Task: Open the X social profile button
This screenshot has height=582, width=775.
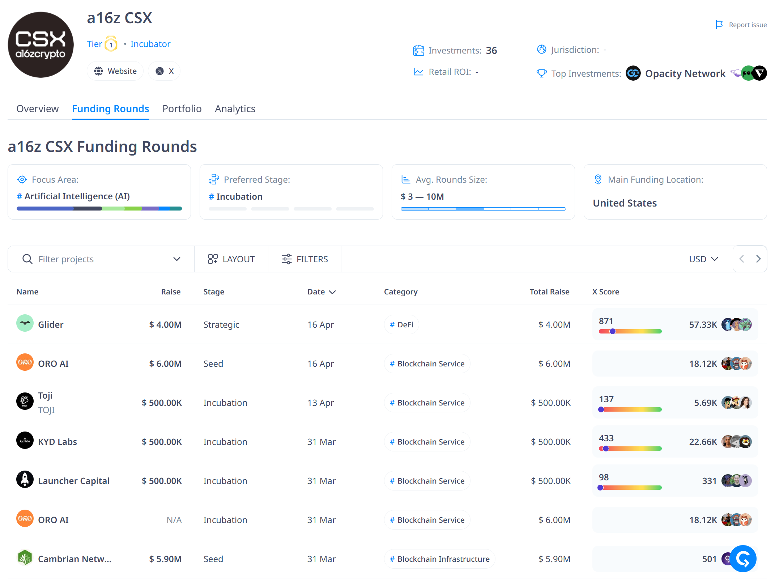Action: 164,71
